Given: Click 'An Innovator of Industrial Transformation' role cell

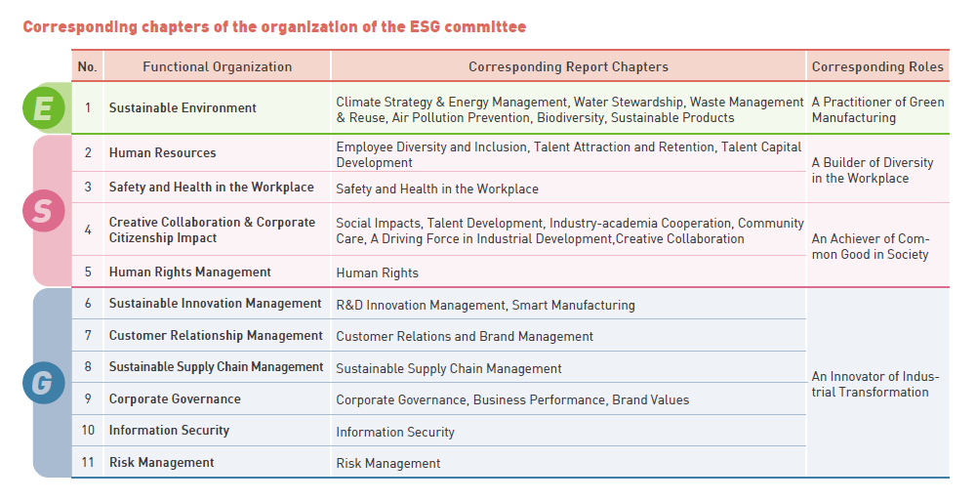Looking at the screenshot, I should pos(875,385).
